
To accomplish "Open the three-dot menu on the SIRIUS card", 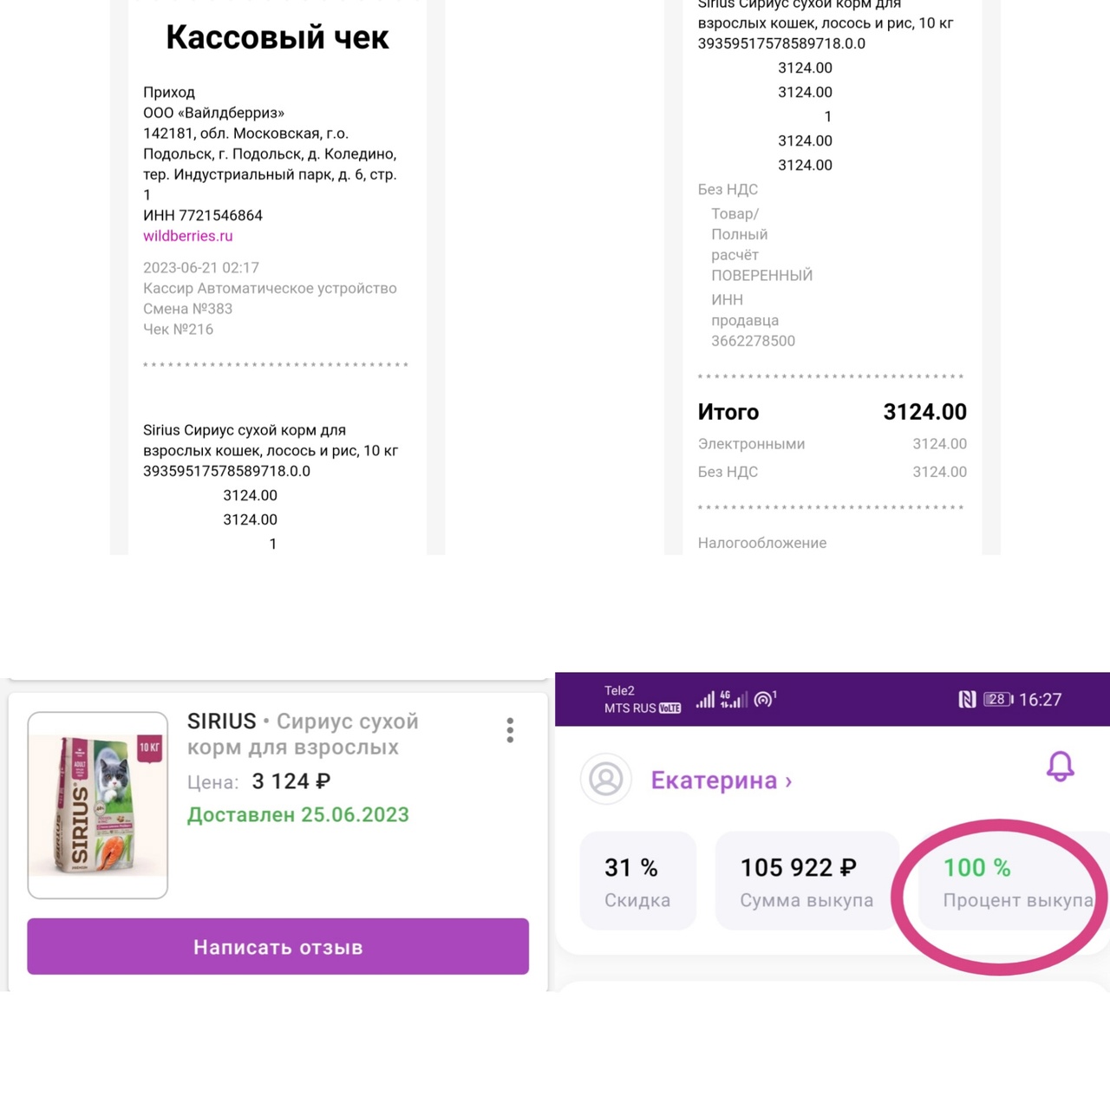I will (x=510, y=730).
